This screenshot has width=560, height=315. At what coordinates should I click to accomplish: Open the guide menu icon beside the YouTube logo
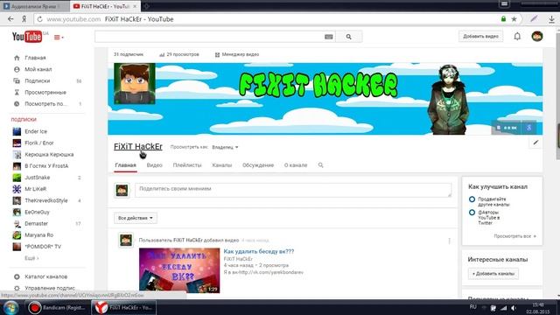[59, 37]
